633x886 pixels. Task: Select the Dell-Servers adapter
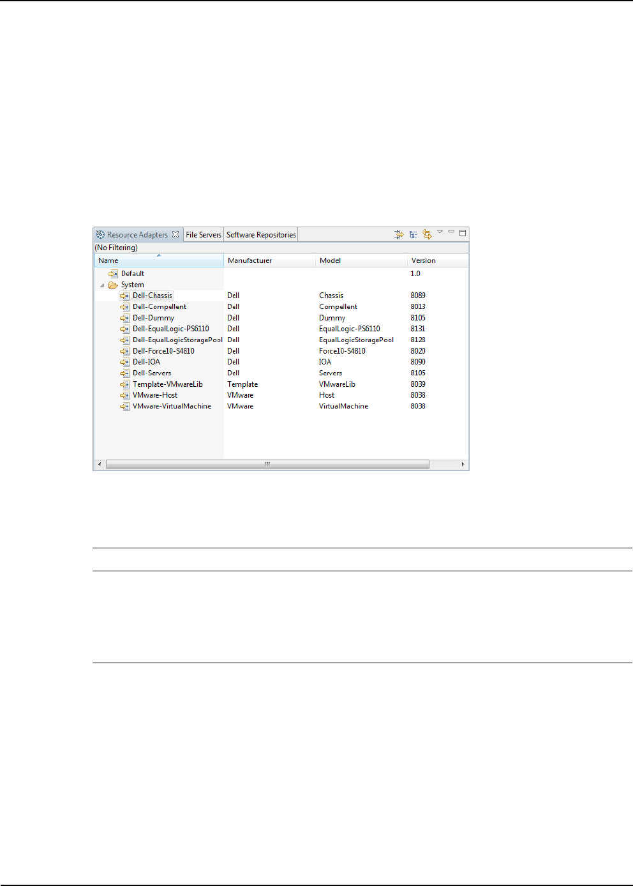(x=152, y=373)
